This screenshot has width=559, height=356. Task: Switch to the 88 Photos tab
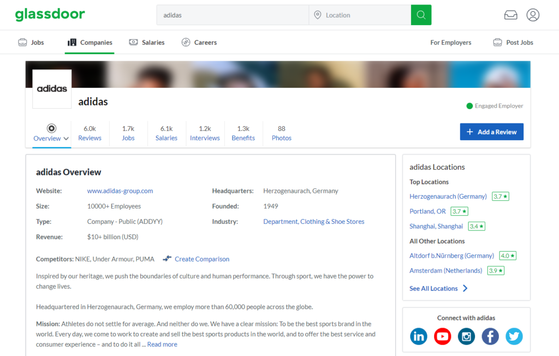(x=282, y=133)
